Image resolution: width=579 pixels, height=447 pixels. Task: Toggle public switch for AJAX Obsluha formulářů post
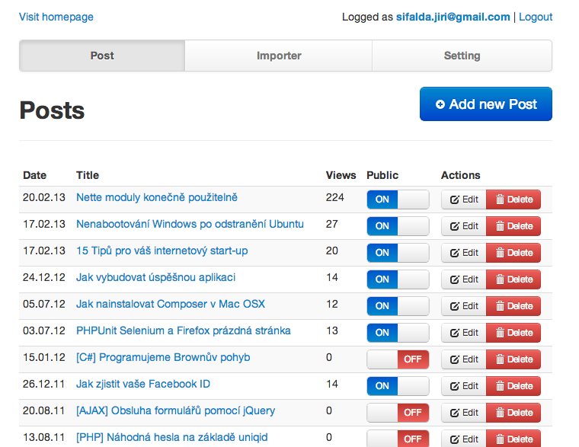(x=398, y=413)
